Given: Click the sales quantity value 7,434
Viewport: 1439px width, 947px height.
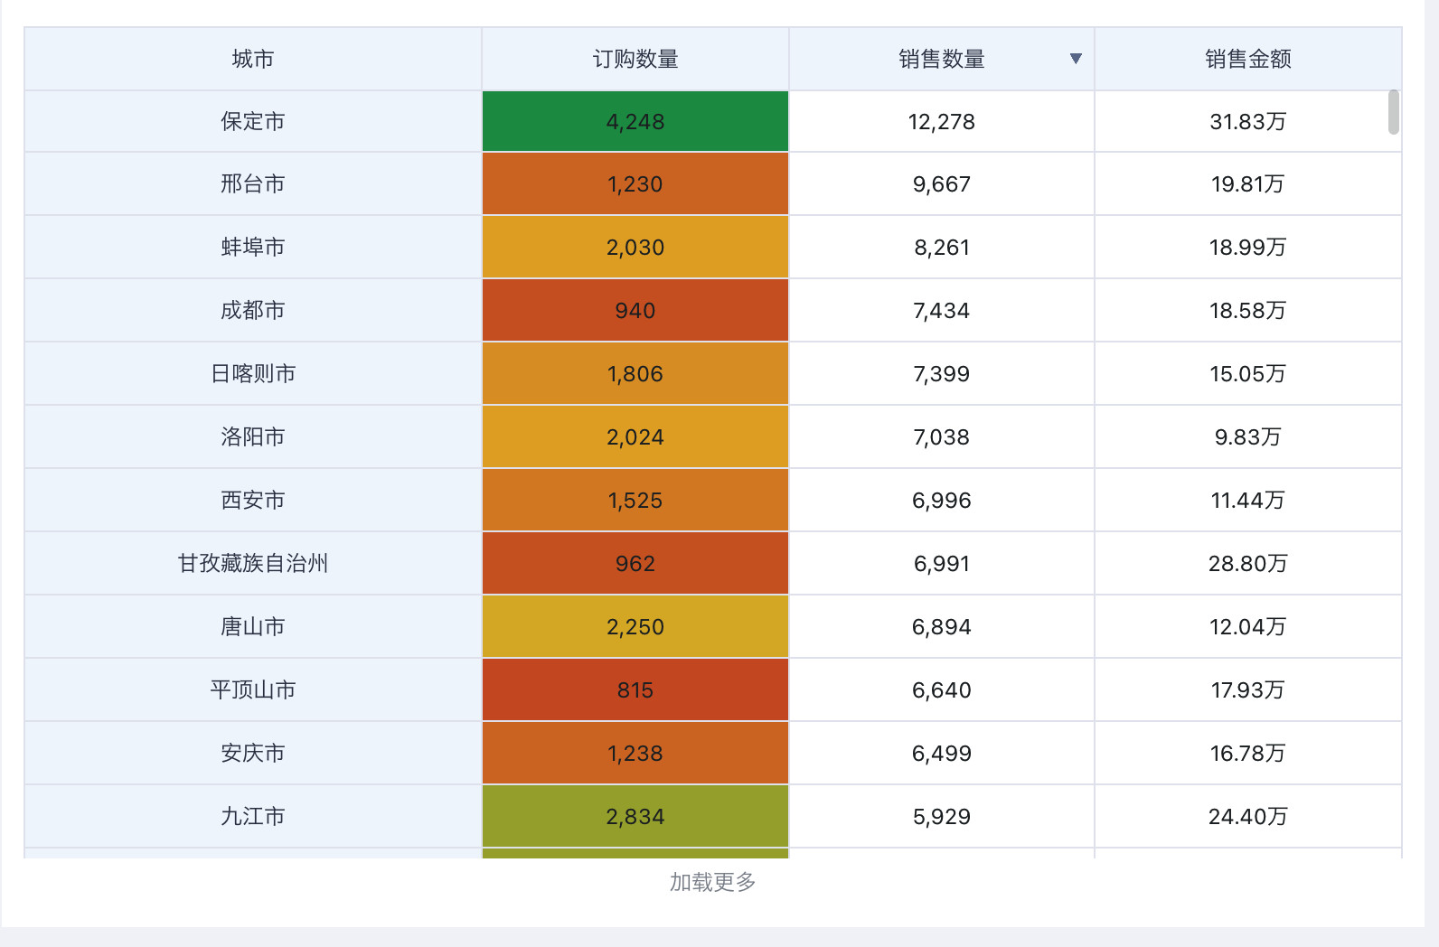Looking at the screenshot, I should pos(942,311).
